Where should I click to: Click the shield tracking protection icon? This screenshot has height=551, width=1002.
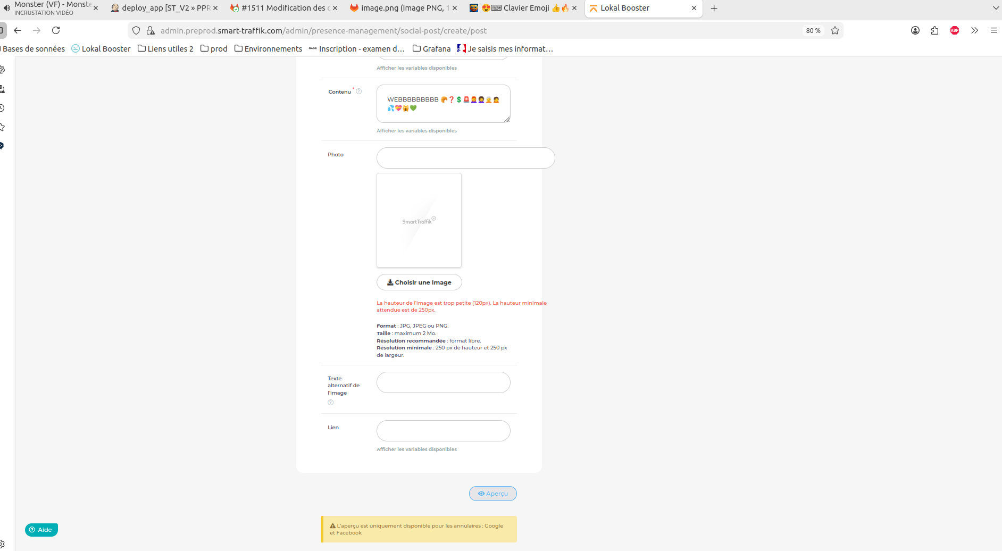point(136,30)
